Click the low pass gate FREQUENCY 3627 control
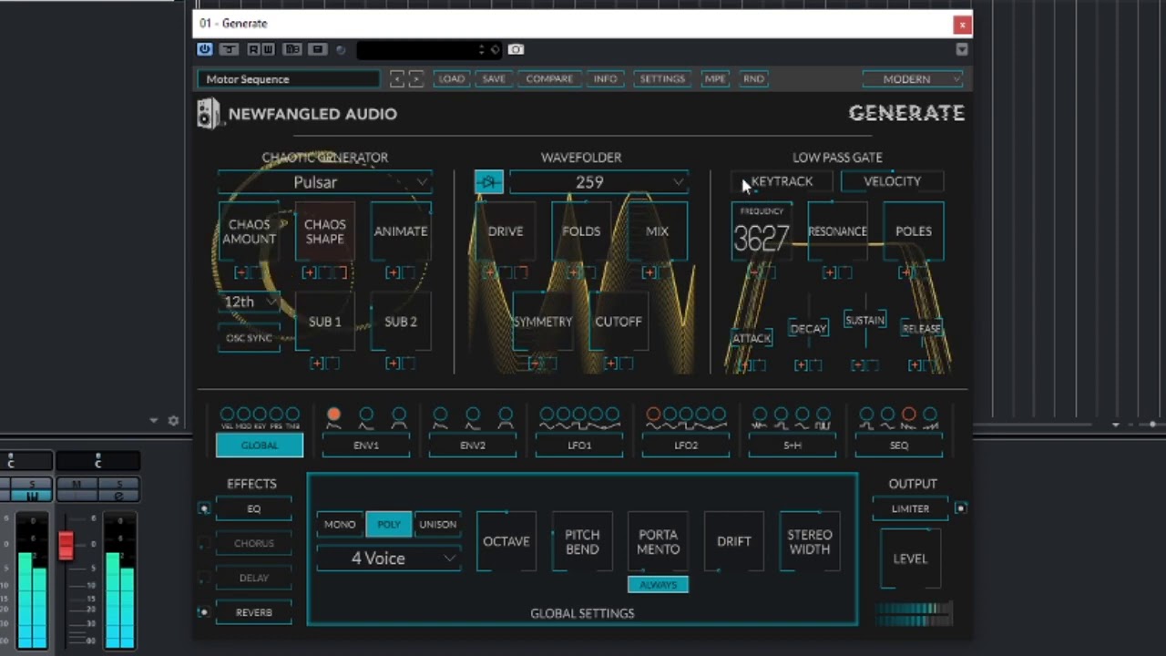The width and height of the screenshot is (1166, 656). click(x=762, y=231)
